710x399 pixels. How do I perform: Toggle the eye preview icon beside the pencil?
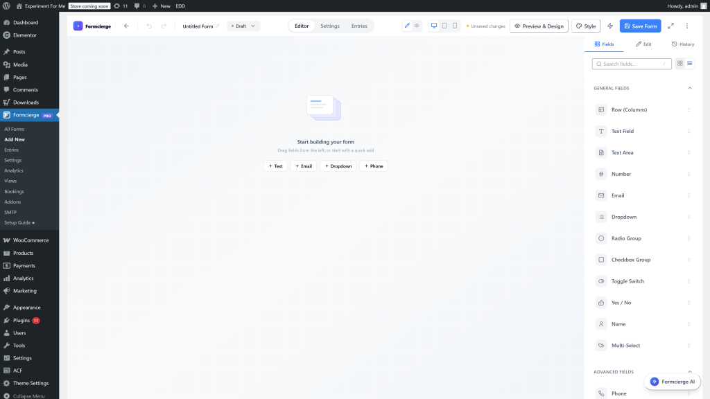[x=417, y=26]
